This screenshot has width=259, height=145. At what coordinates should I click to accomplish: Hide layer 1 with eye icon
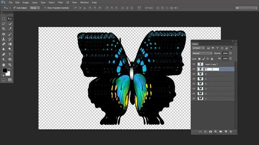click(x=194, y=98)
